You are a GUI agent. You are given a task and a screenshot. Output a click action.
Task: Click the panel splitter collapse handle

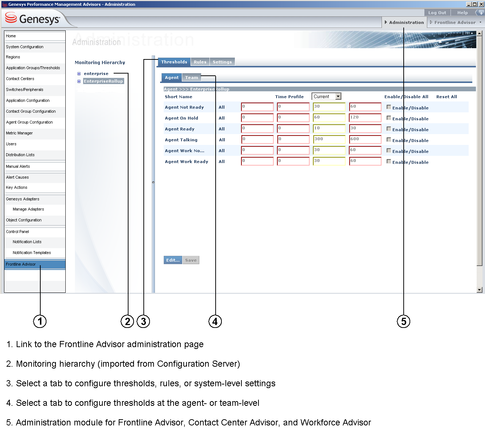click(x=153, y=182)
